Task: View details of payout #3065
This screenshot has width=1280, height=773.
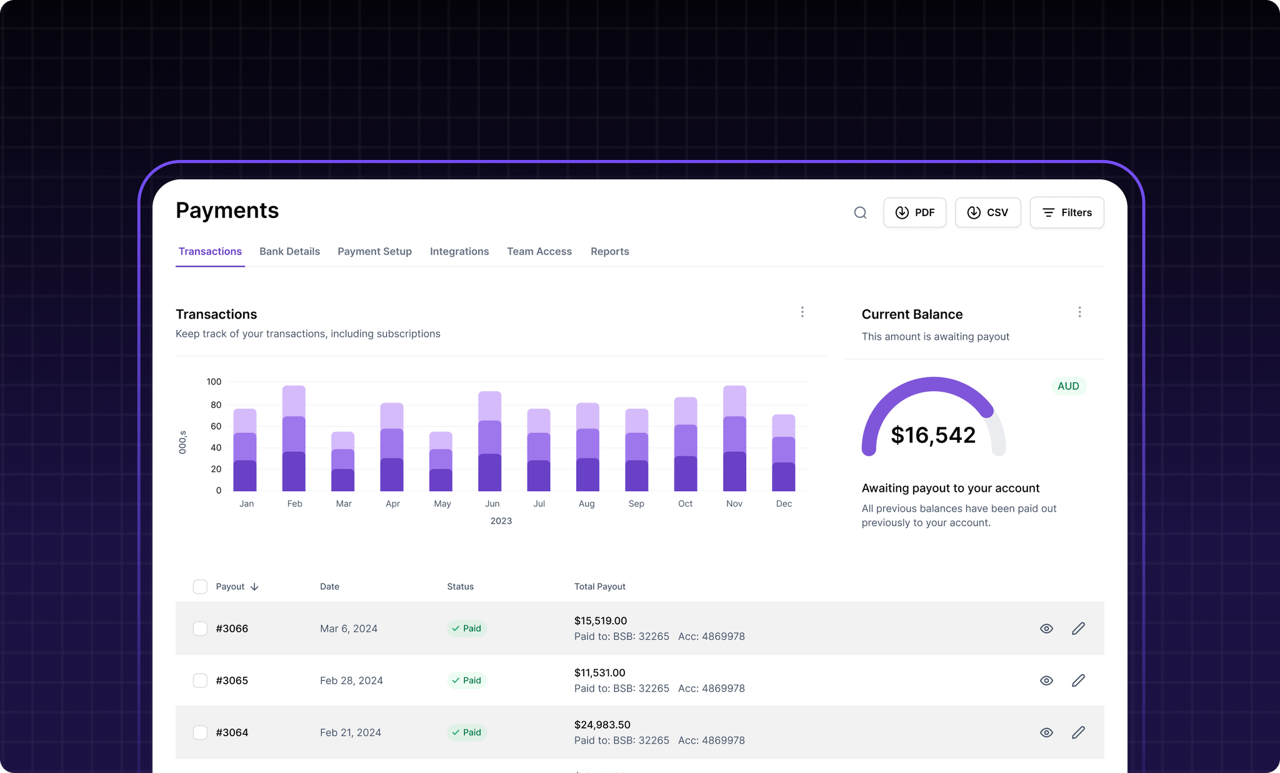Action: click(x=1046, y=681)
